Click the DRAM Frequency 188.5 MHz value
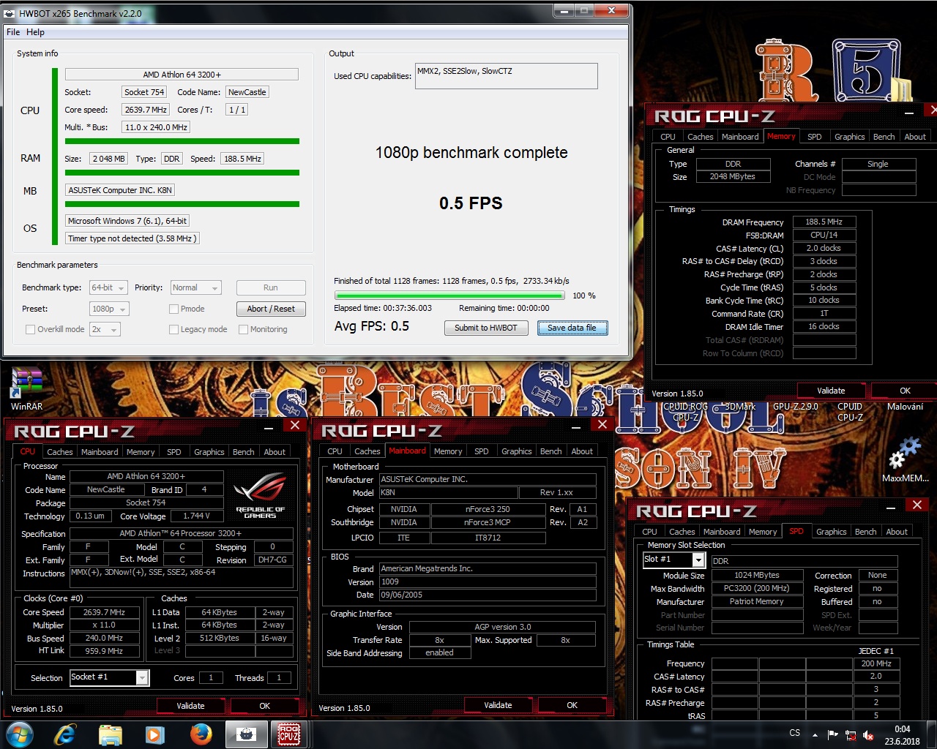Image resolution: width=937 pixels, height=749 pixels. pyautogui.click(x=824, y=222)
